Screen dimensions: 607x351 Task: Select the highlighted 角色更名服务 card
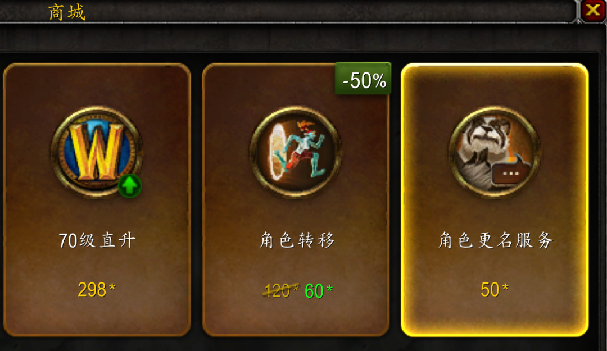[x=495, y=200]
